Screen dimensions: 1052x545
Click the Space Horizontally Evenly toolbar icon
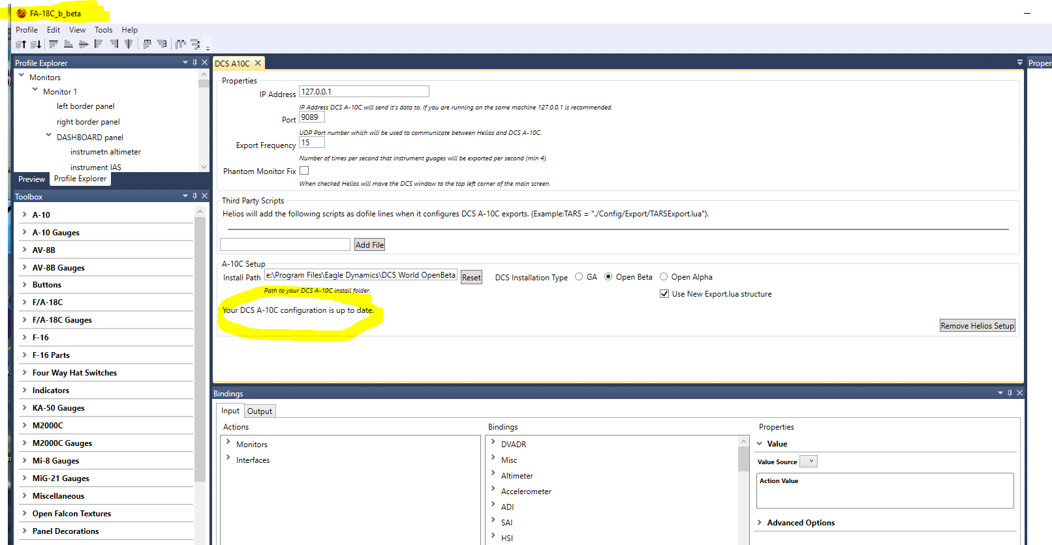(180, 44)
